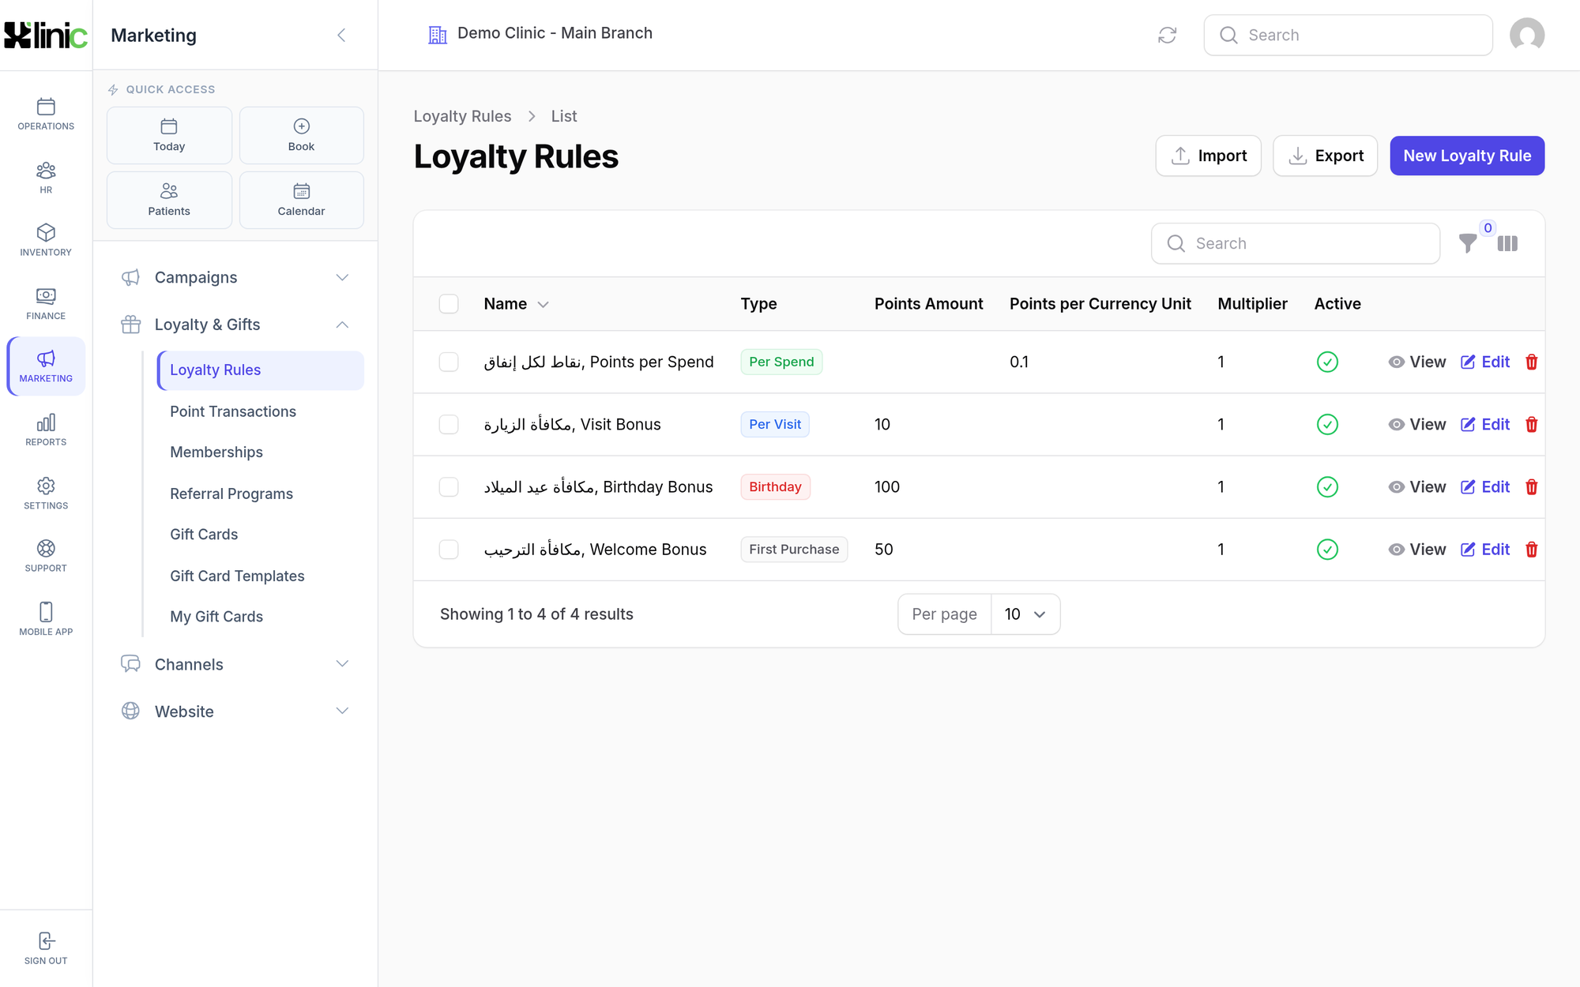Click the table Search field
1580x987 pixels.
tap(1296, 243)
